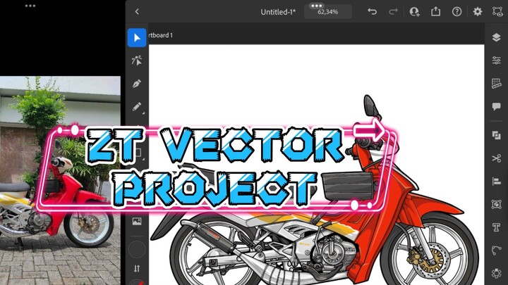The image size is (508, 285).
Task: Open the Repeat object panel
Action: pyautogui.click(x=496, y=204)
